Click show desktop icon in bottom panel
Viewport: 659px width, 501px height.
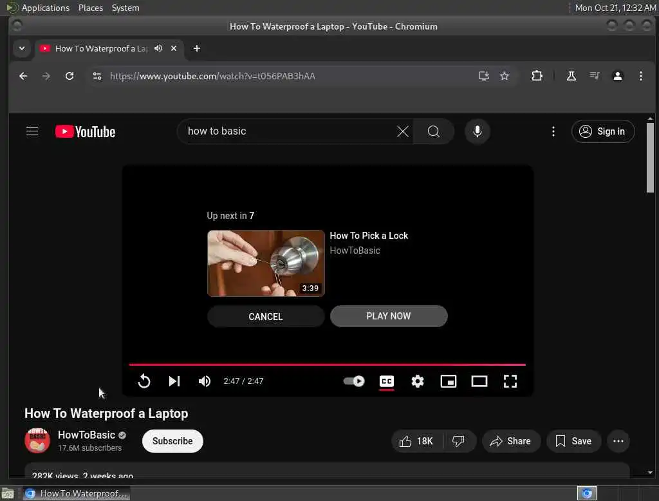(8, 493)
